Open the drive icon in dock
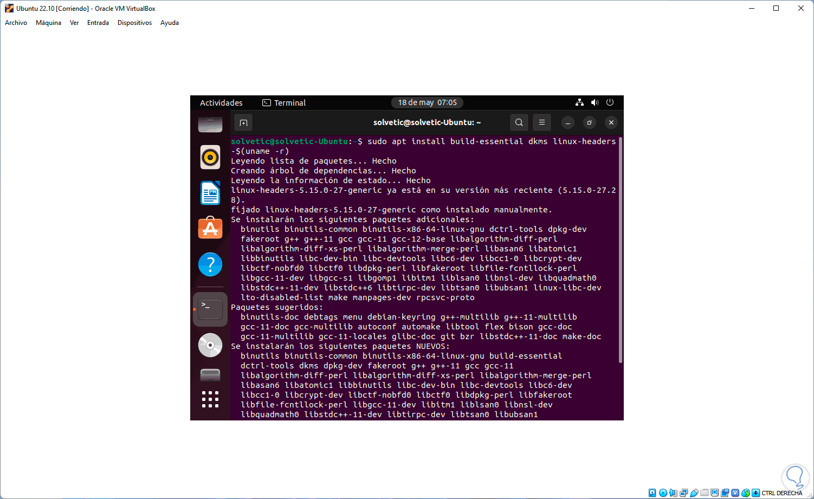814x499 pixels. pos(210,374)
